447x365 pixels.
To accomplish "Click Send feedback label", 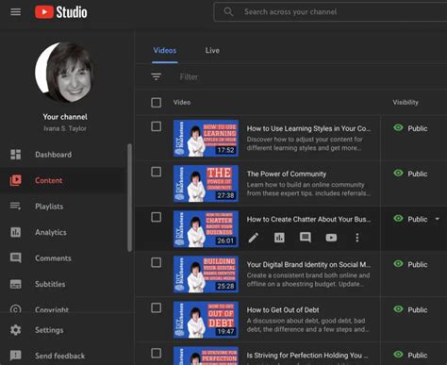I will [59, 356].
